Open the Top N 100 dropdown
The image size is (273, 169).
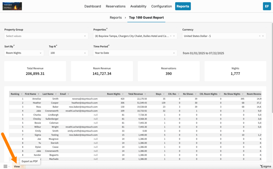click(x=69, y=53)
